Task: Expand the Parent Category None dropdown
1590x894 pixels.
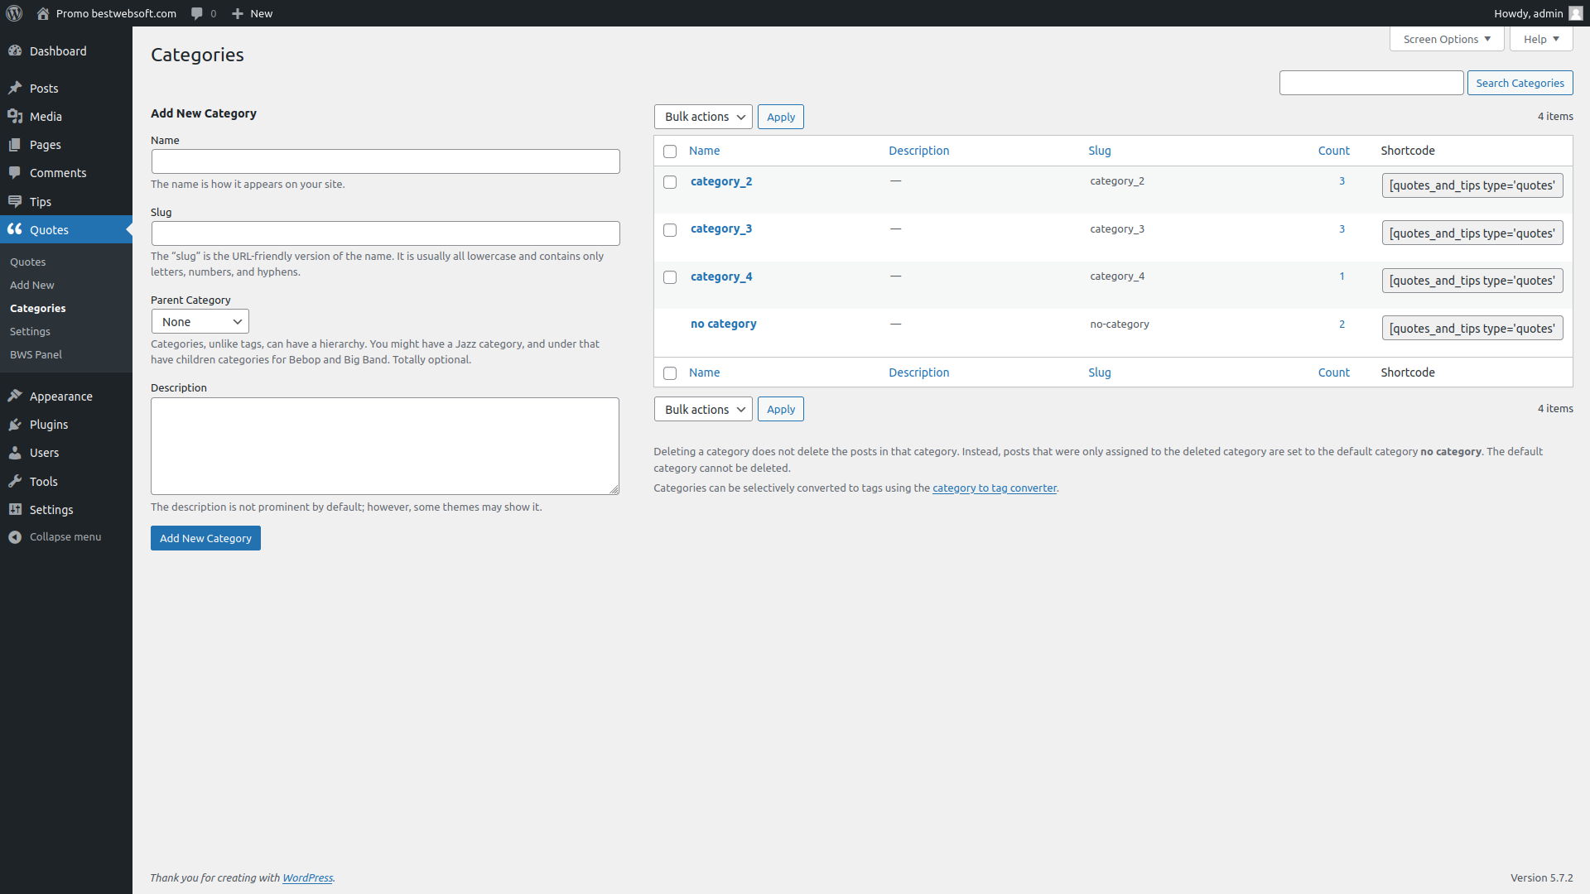Action: coord(200,321)
